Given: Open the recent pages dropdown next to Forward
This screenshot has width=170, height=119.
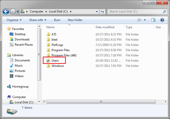Looking at the screenshot, I should [x=18, y=11].
